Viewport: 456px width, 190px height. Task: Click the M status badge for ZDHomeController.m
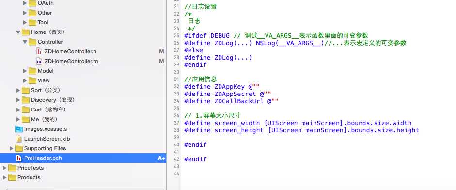tap(161, 62)
